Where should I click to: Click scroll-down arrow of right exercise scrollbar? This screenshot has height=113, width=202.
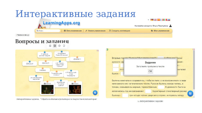[x=194, y=97]
